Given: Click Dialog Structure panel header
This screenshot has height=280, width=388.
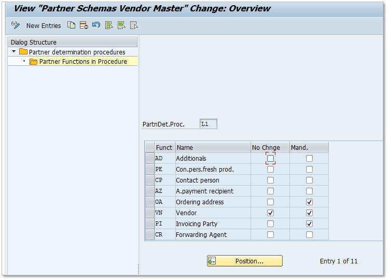Looking at the screenshot, I should [x=73, y=43].
